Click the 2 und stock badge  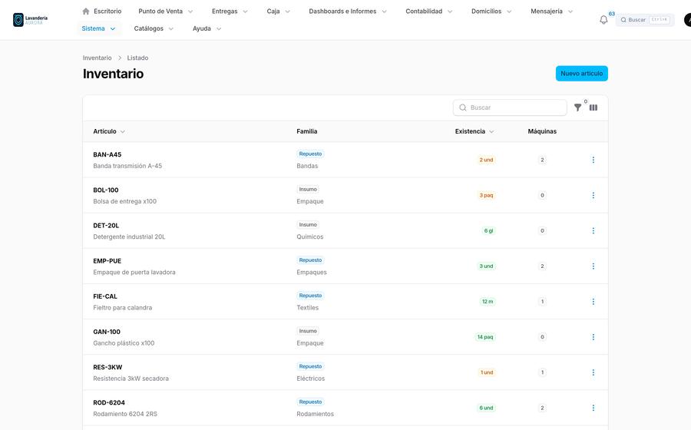[486, 160]
